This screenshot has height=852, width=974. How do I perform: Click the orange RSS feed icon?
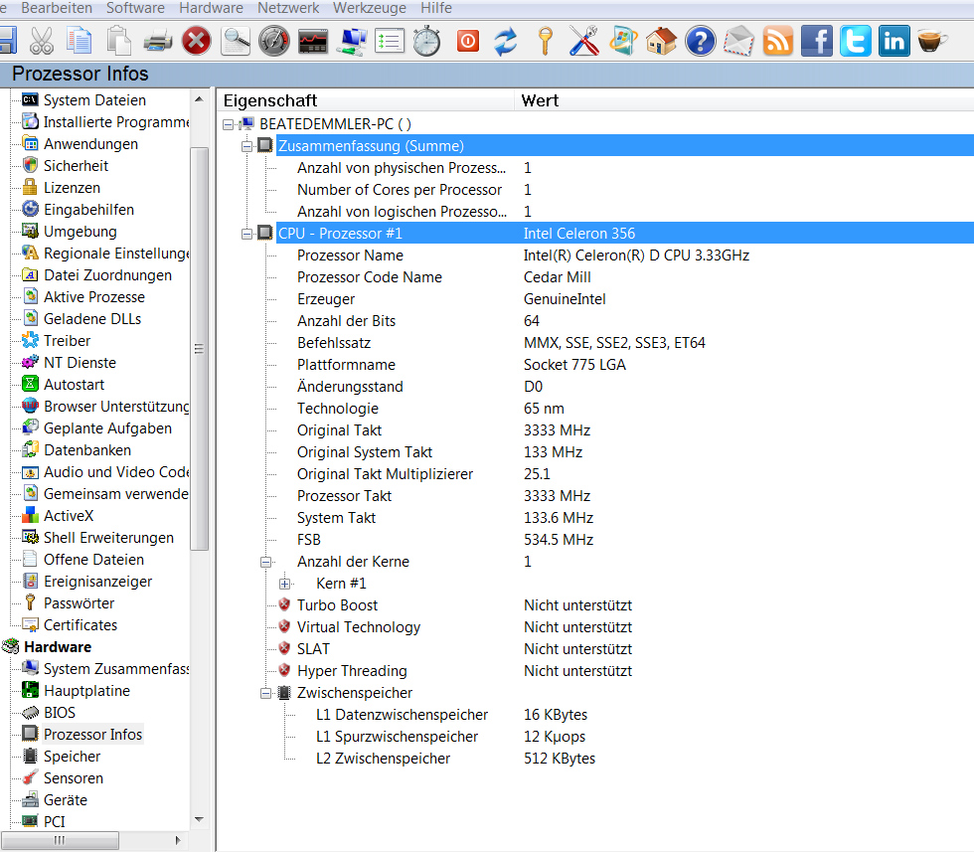click(777, 41)
